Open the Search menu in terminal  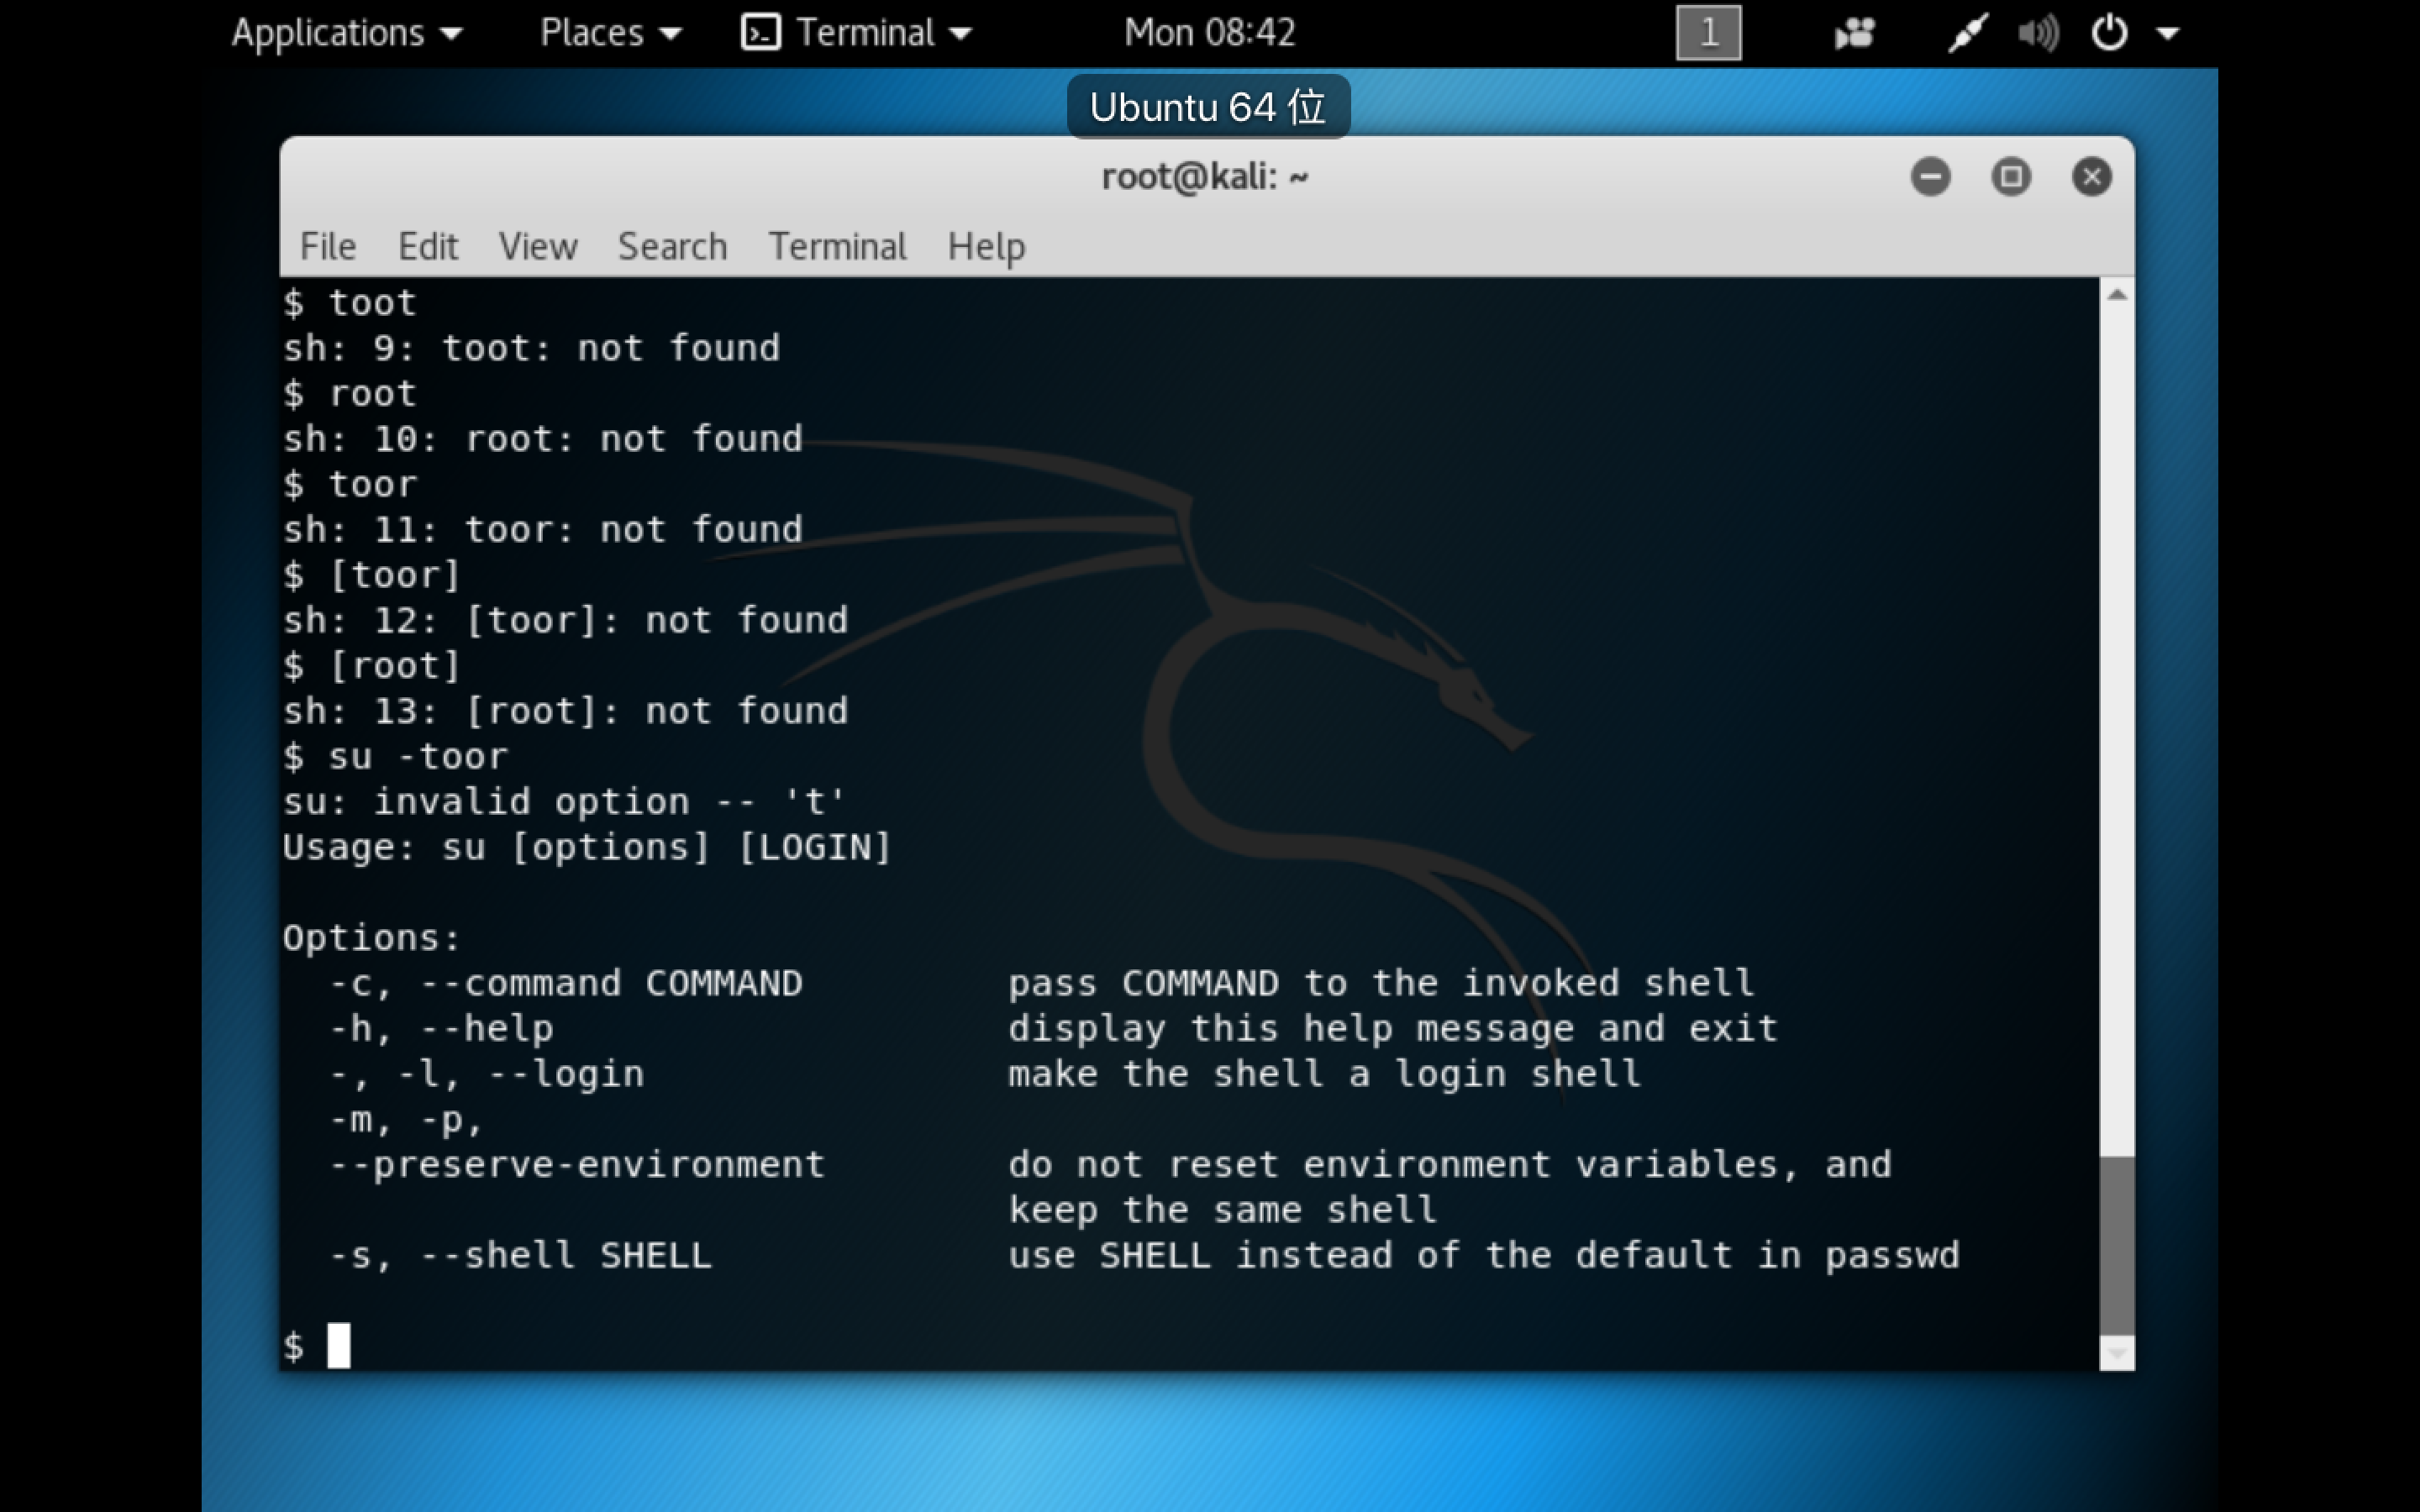(672, 246)
